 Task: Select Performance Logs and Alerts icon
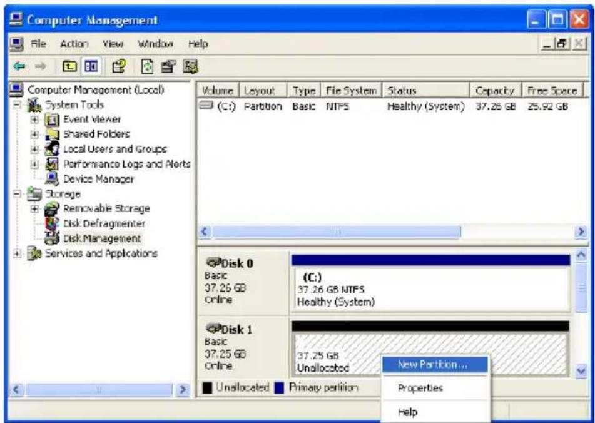(x=52, y=164)
